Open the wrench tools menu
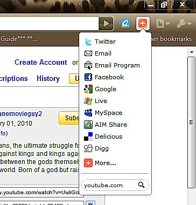196x205 pixels. point(184,23)
